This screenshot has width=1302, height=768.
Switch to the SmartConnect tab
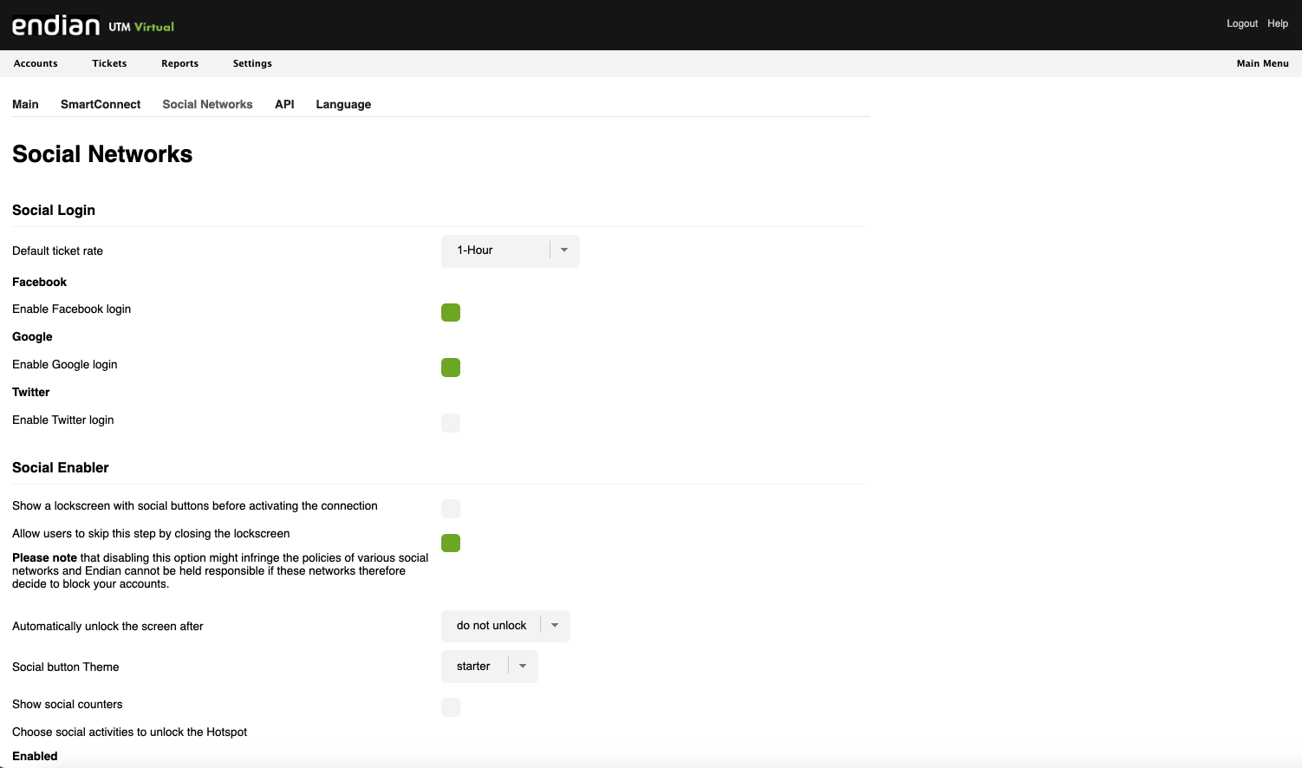101,104
